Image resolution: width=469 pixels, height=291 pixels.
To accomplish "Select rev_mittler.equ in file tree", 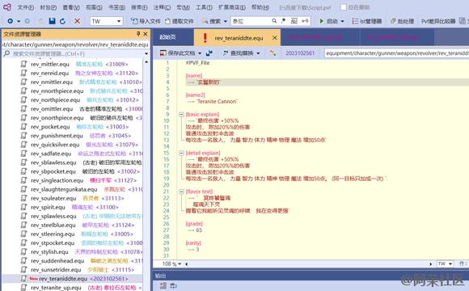I will point(50,64).
